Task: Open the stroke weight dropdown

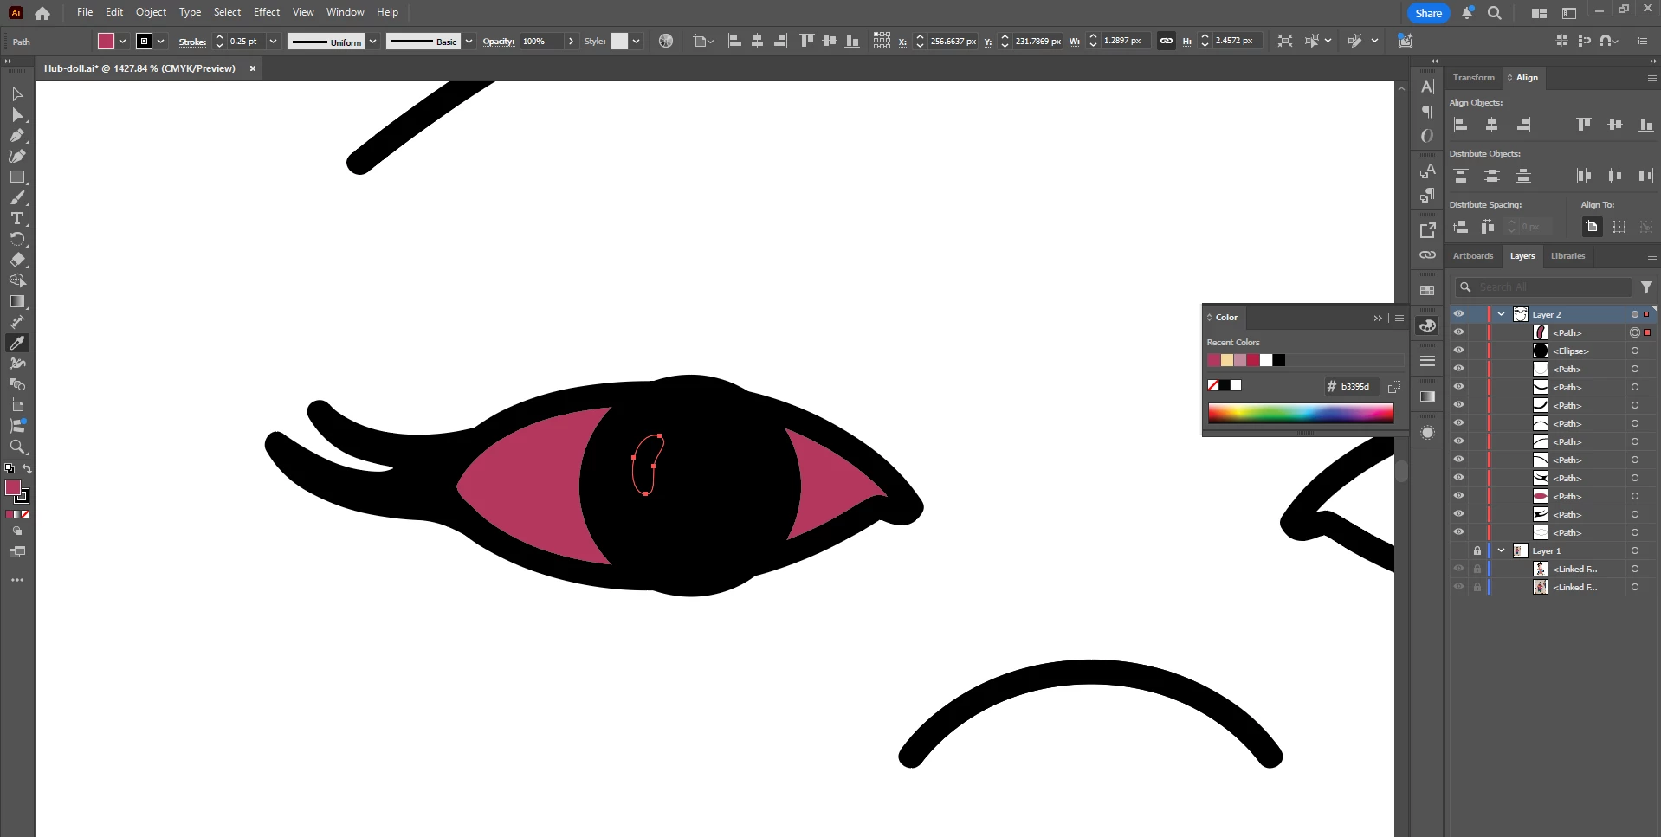Action: tap(273, 41)
